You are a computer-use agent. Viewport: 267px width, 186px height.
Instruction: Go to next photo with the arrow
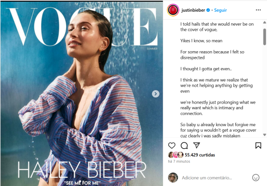(x=155, y=94)
